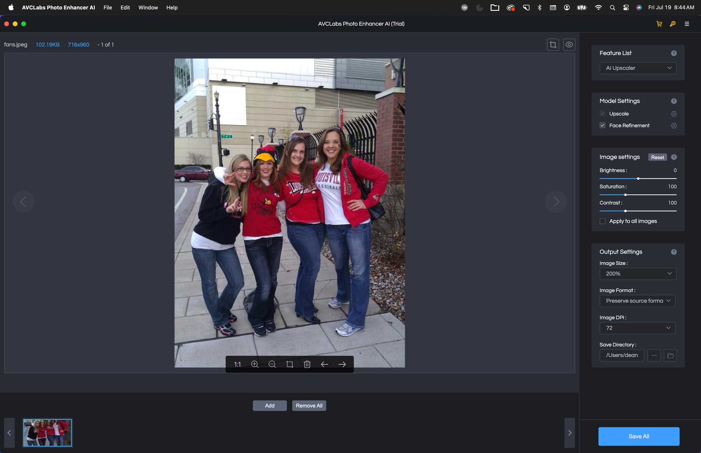Open the Window menu
This screenshot has width=701, height=453.
(148, 7)
